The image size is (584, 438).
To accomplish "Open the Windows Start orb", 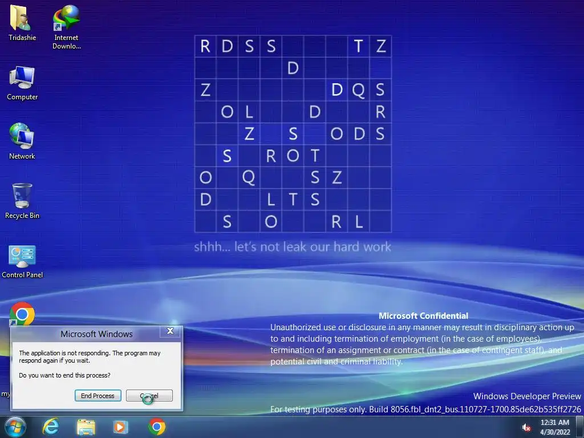I will pos(15,427).
